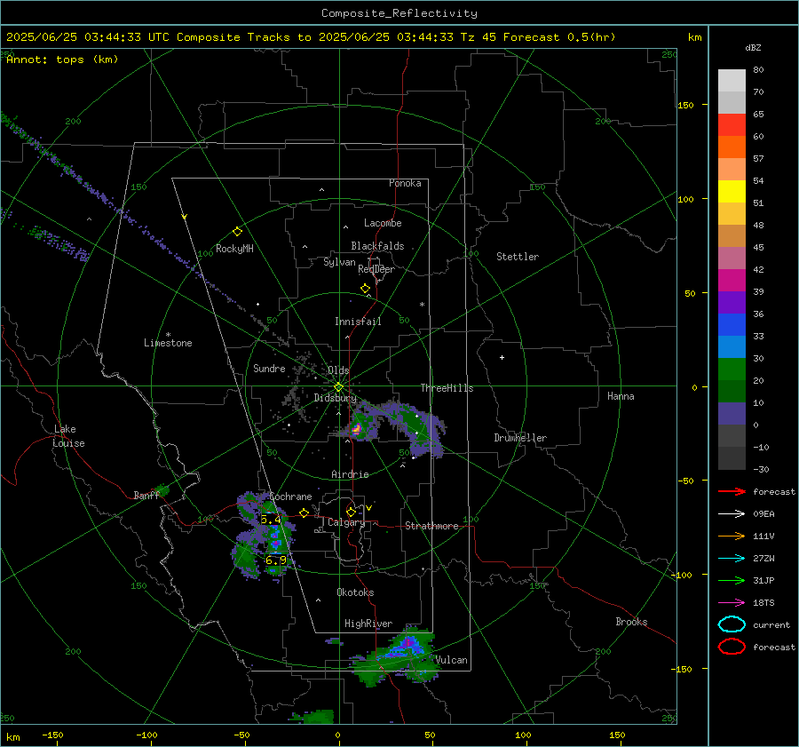Click the blue storm cell near Vulcan

click(x=407, y=646)
